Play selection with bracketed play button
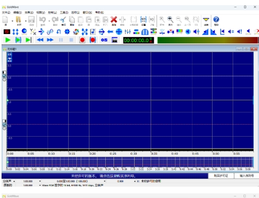Screen dimensions: 259x198 (x=18, y=40)
